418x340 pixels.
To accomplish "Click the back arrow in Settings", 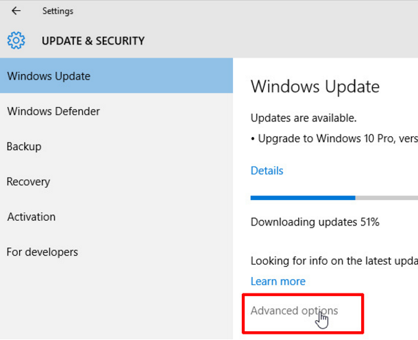I will [x=16, y=11].
